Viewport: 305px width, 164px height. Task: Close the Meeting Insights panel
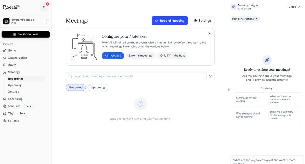click(x=294, y=7)
